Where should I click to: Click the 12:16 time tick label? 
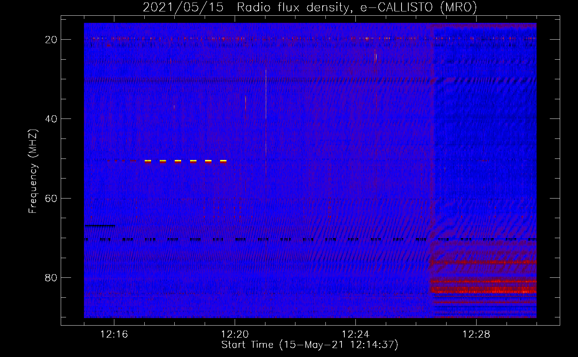click(x=114, y=335)
